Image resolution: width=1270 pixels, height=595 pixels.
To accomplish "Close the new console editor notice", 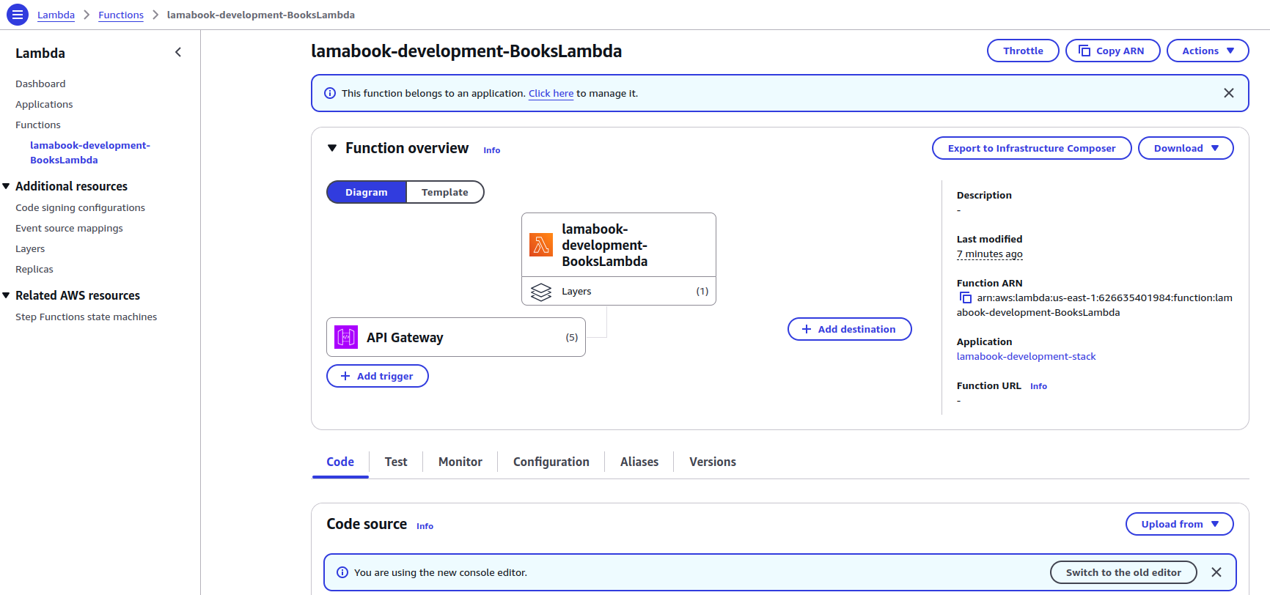I will (x=1216, y=572).
